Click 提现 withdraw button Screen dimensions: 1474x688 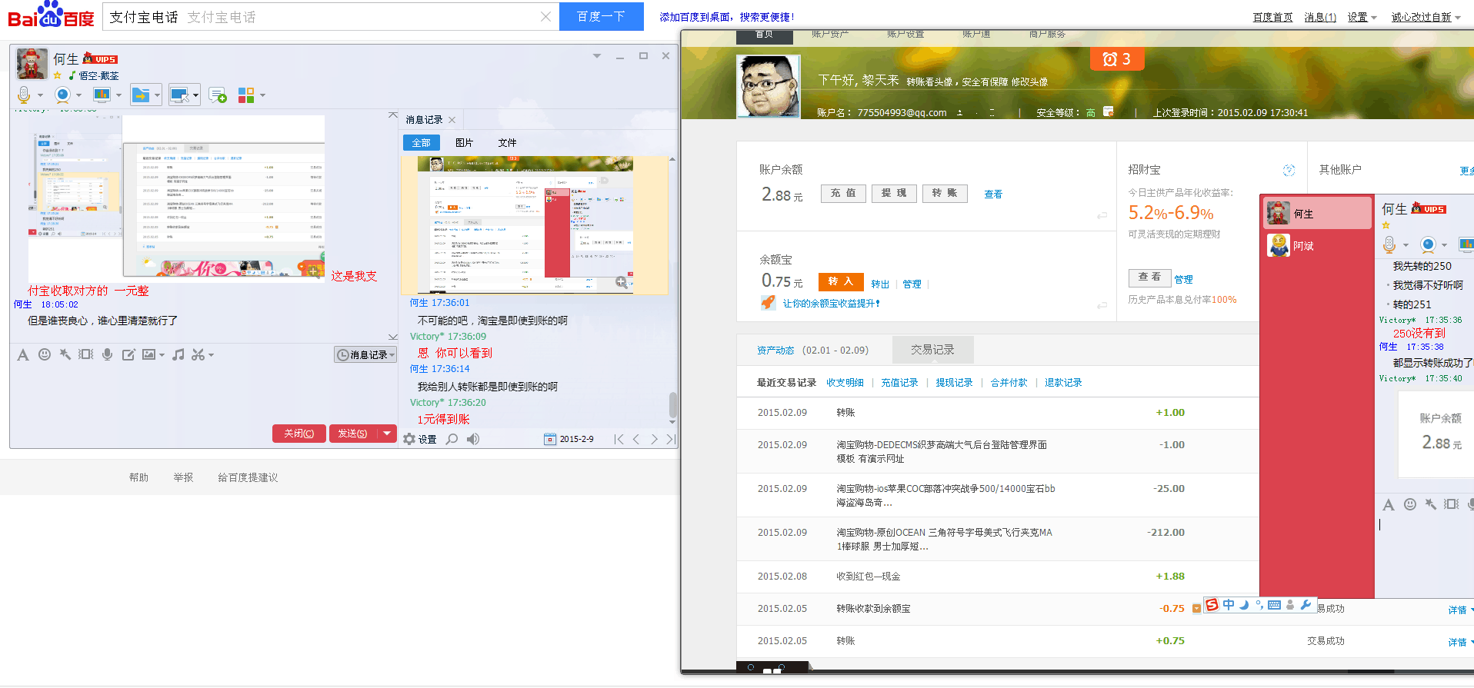894,193
